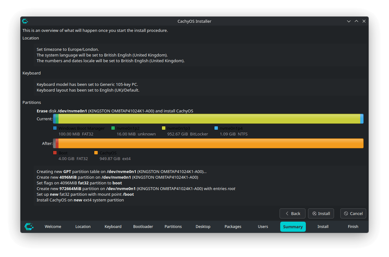Click the Install step in the bottom bar
Screen dimensions: 389x257
point(323,226)
